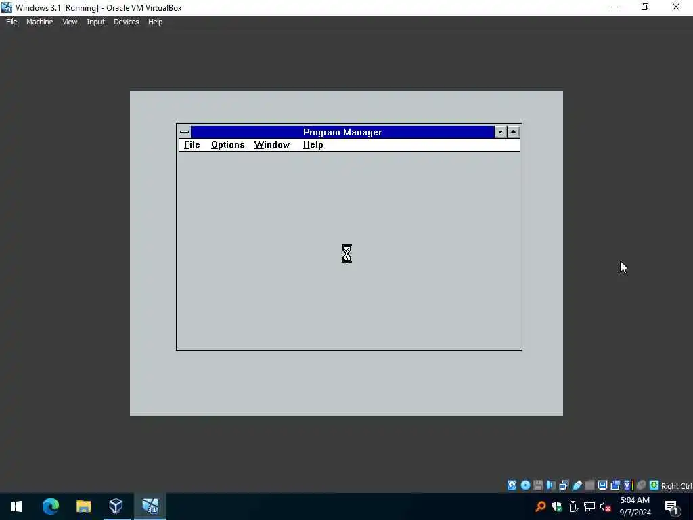The image size is (693, 520).
Task: Open the Windows Start menu
Action: 16,506
